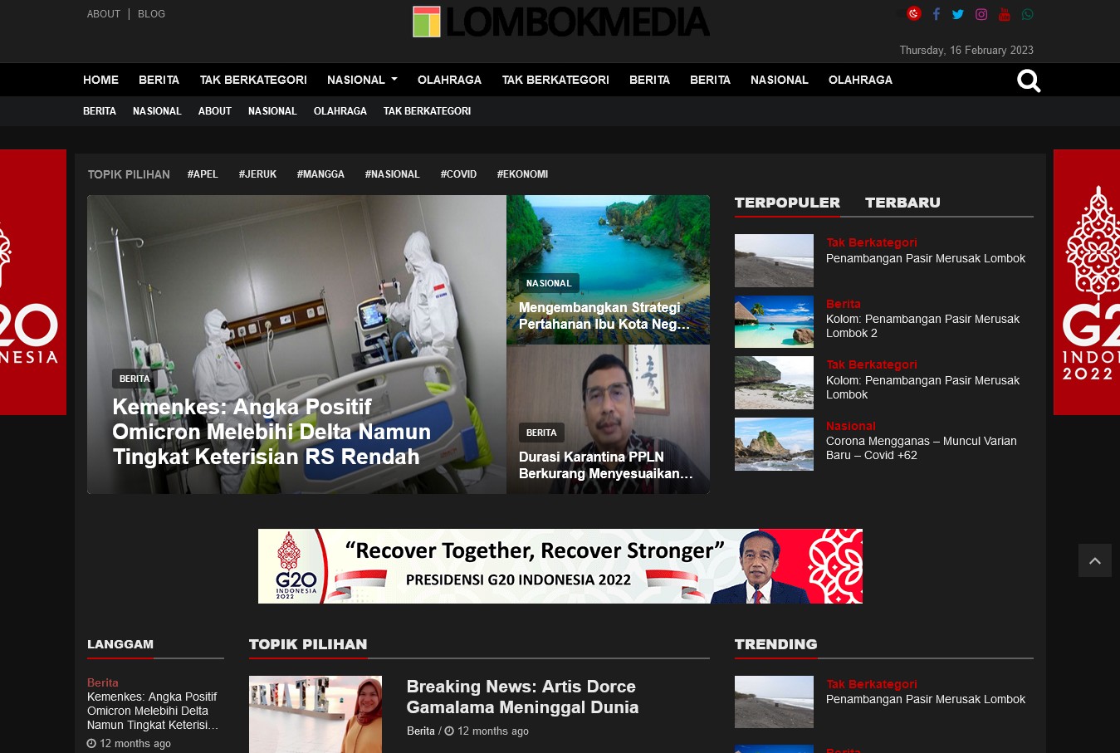Switch to the Terbaru tab
The height and width of the screenshot is (753, 1120).
click(902, 203)
